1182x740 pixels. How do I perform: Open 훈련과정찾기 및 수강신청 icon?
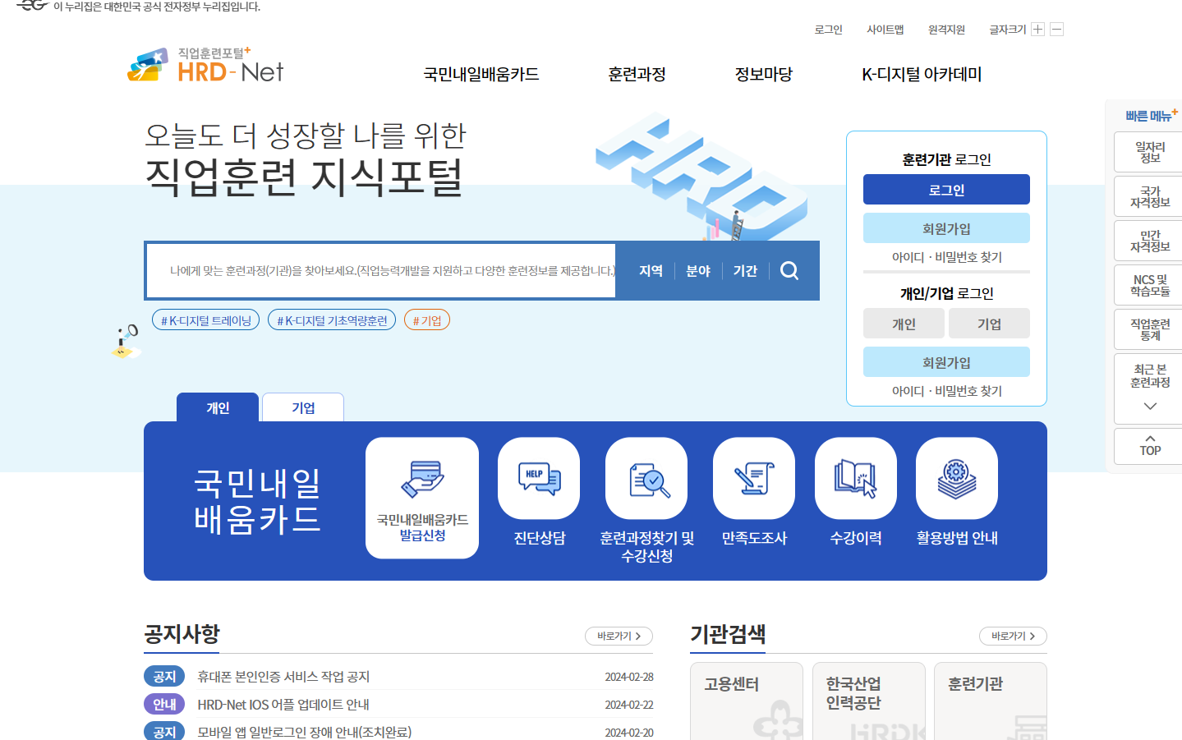point(646,476)
